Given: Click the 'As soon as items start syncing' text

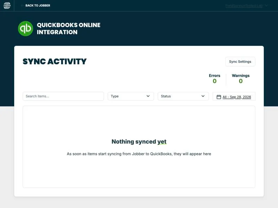Looking at the screenshot, I should [139, 154].
